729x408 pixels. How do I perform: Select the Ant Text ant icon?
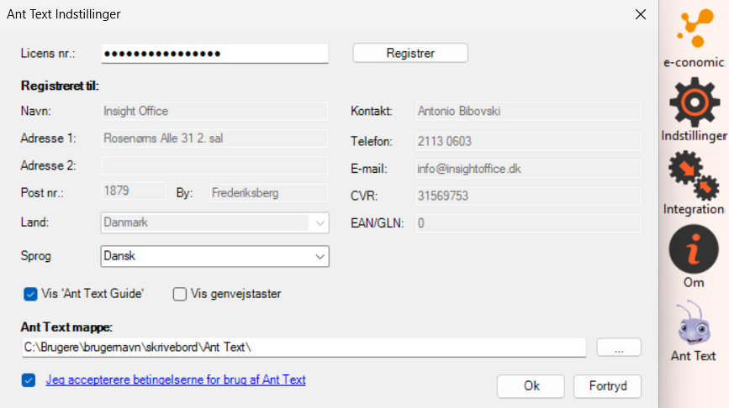click(694, 322)
